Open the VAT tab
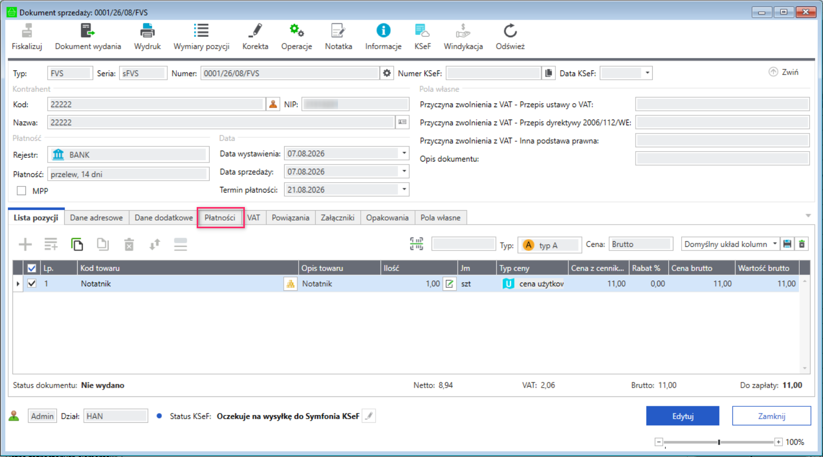The width and height of the screenshot is (823, 457). [x=254, y=217]
